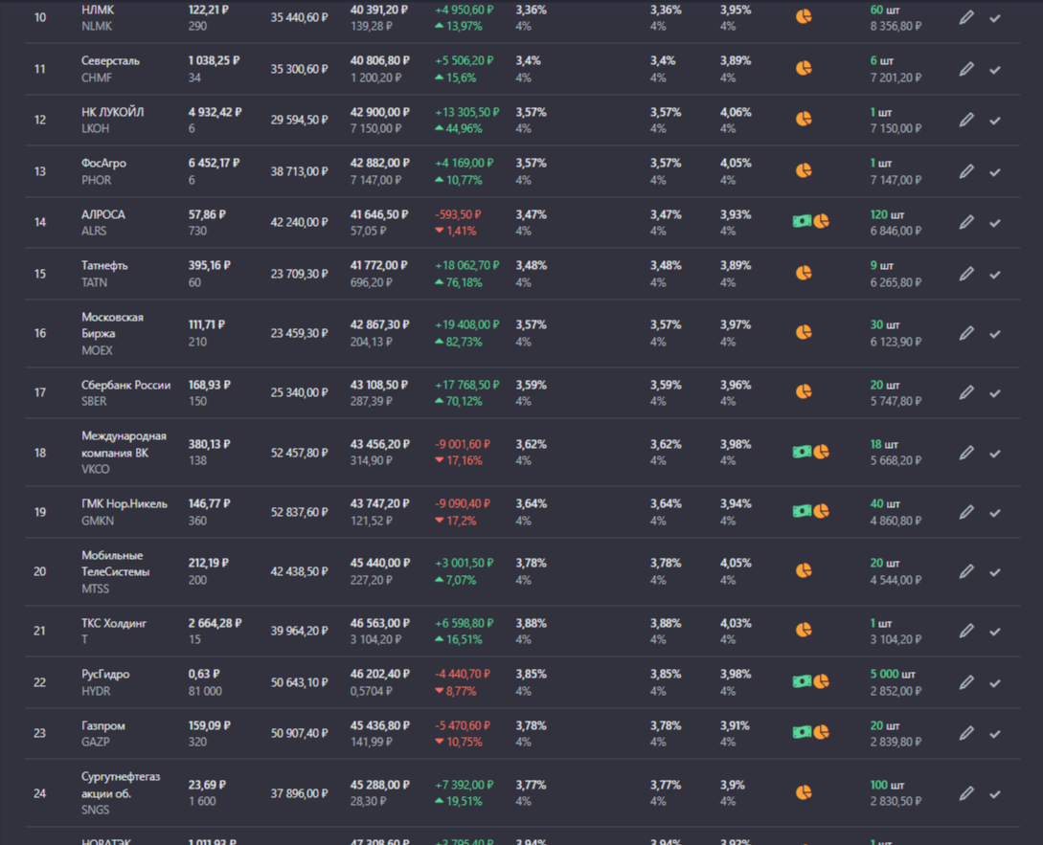
Task: Click the pie chart icon for Московская Биржа
Action: point(805,332)
